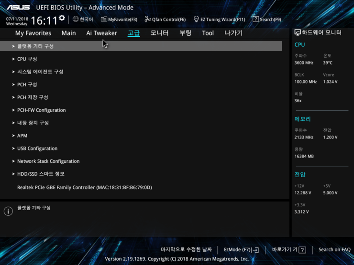The width and height of the screenshot is (354, 265).
Task: Switch to My Favorites tab
Action: pos(33,33)
